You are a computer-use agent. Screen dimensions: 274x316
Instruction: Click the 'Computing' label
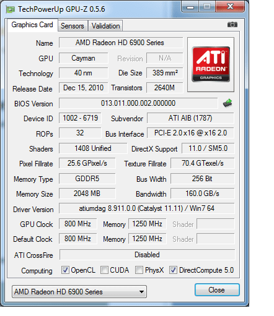click(37, 271)
